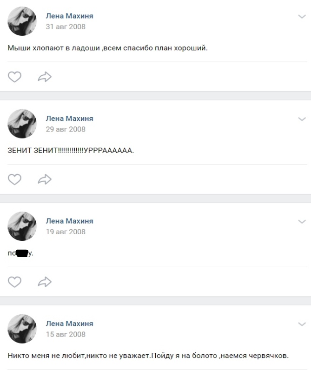Image resolution: width=311 pixels, height=370 pixels.
Task: Open author avatar on 29 авг post
Action: [x=22, y=124]
